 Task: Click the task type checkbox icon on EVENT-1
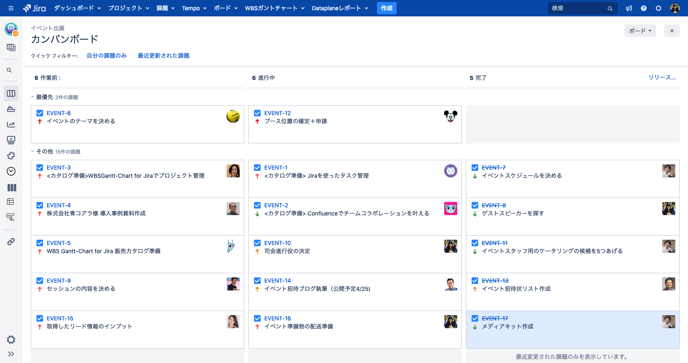point(257,168)
